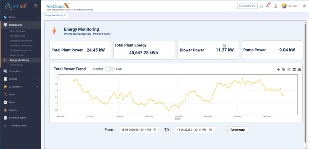Screen dimensions: 309x149
Task: Close the Energy Monitoring tab
Action: tap(65, 15)
